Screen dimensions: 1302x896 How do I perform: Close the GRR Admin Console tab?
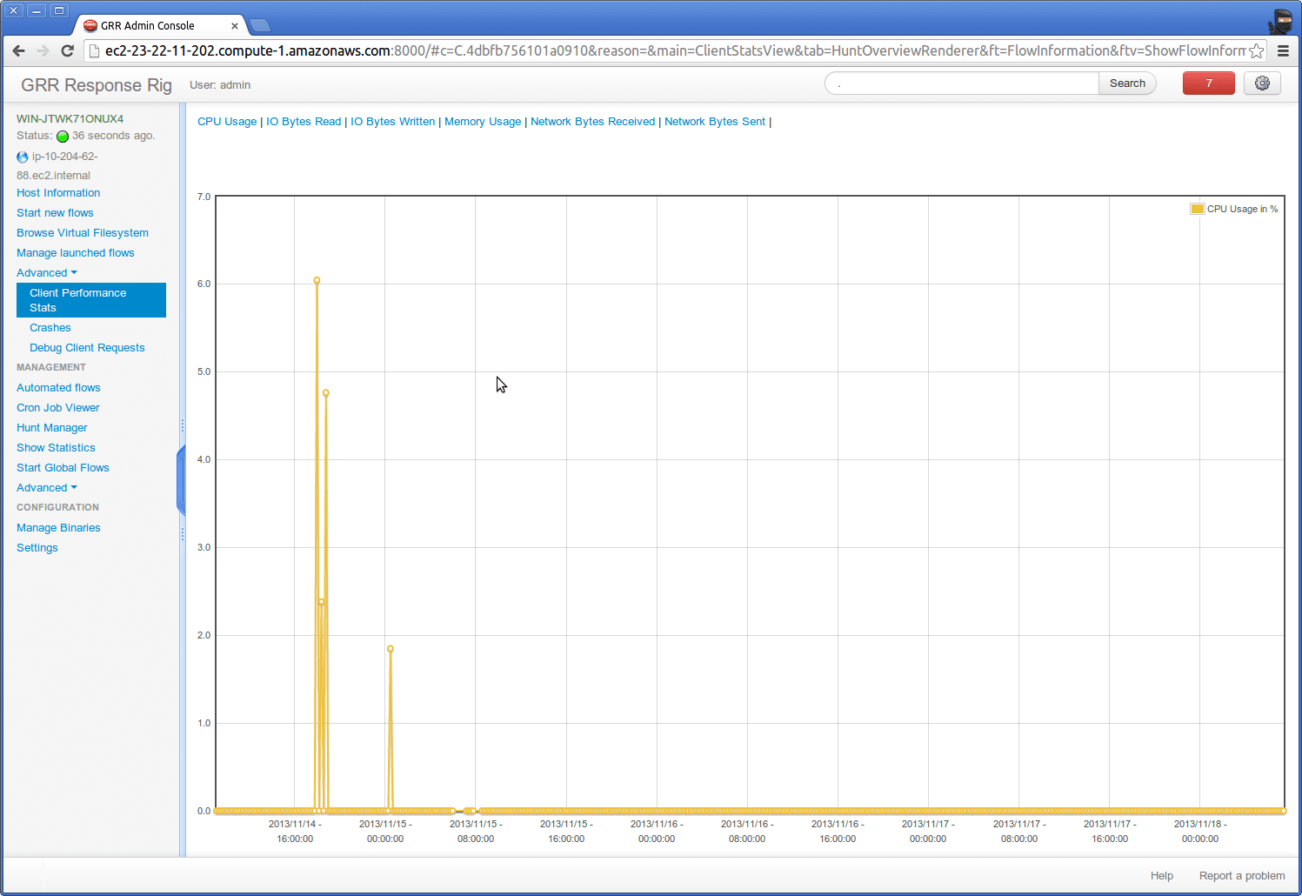click(235, 26)
